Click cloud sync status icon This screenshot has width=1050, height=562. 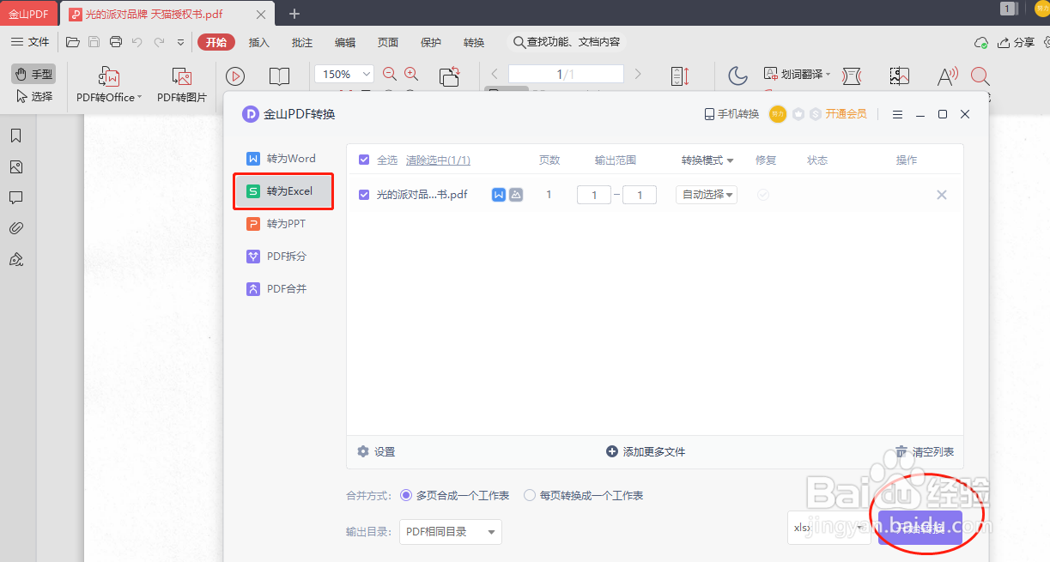pyautogui.click(x=981, y=42)
